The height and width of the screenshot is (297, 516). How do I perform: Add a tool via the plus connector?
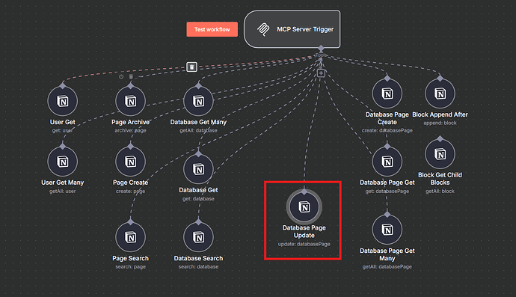coord(321,73)
